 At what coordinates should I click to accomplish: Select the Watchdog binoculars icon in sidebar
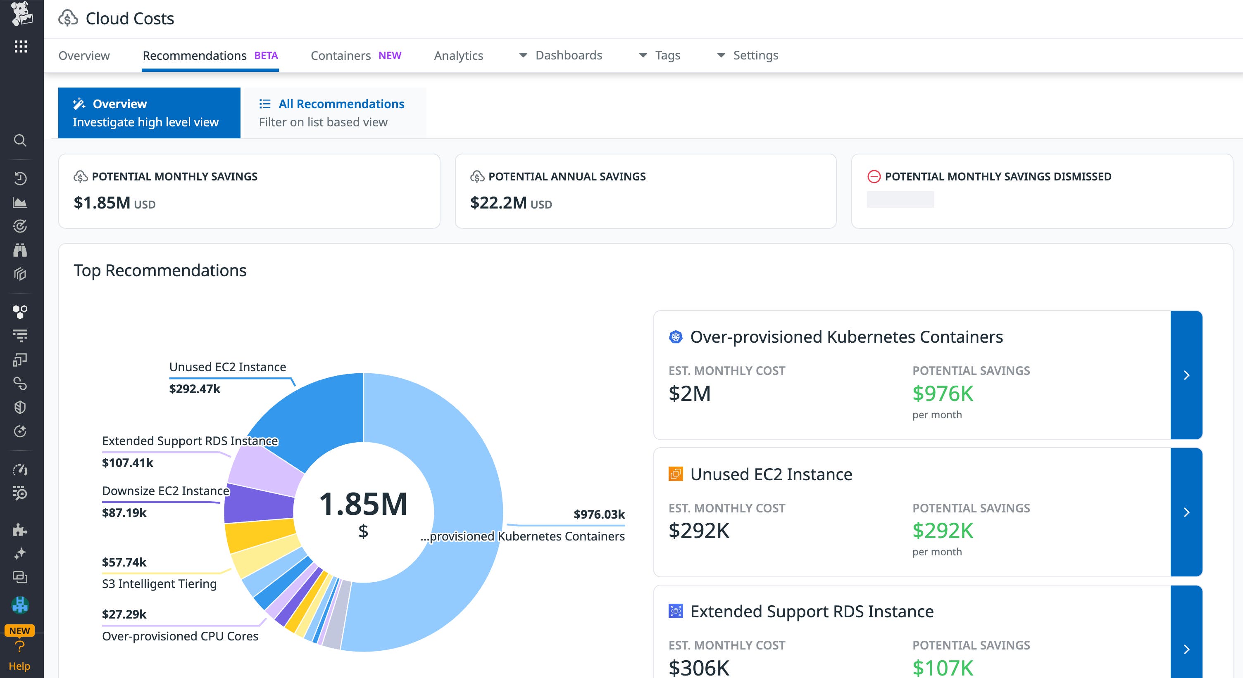pyautogui.click(x=20, y=250)
